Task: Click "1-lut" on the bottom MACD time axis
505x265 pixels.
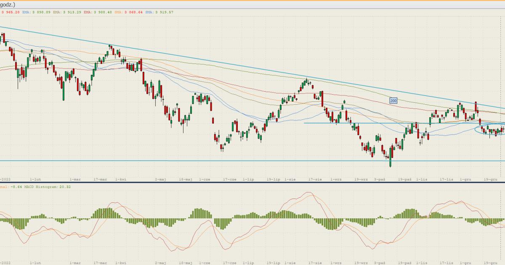Action: coord(35,262)
